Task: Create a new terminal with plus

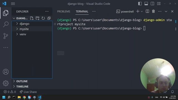Action: pyautogui.click(x=138, y=11)
